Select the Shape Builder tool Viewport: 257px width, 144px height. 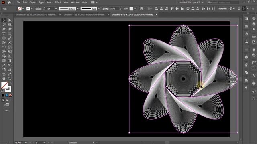tap(4, 56)
